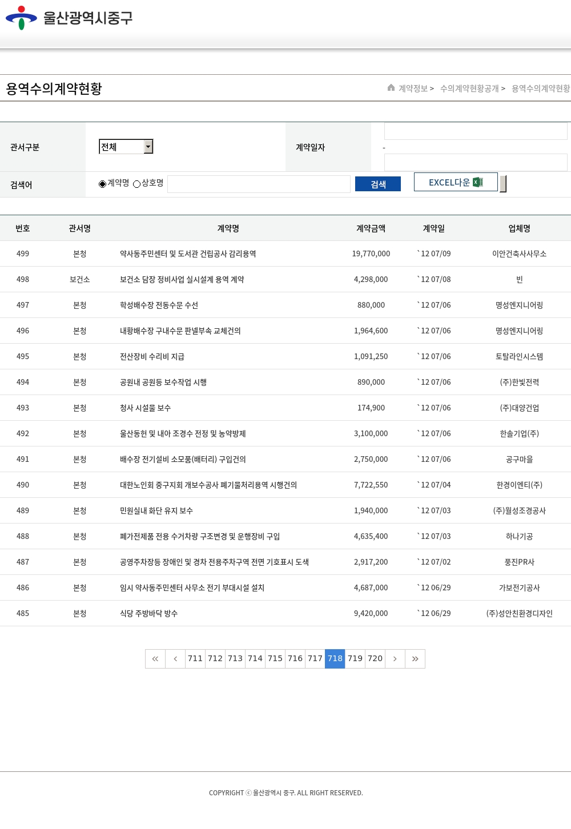
Task: Select the 계약명 radio button
Action: click(103, 184)
